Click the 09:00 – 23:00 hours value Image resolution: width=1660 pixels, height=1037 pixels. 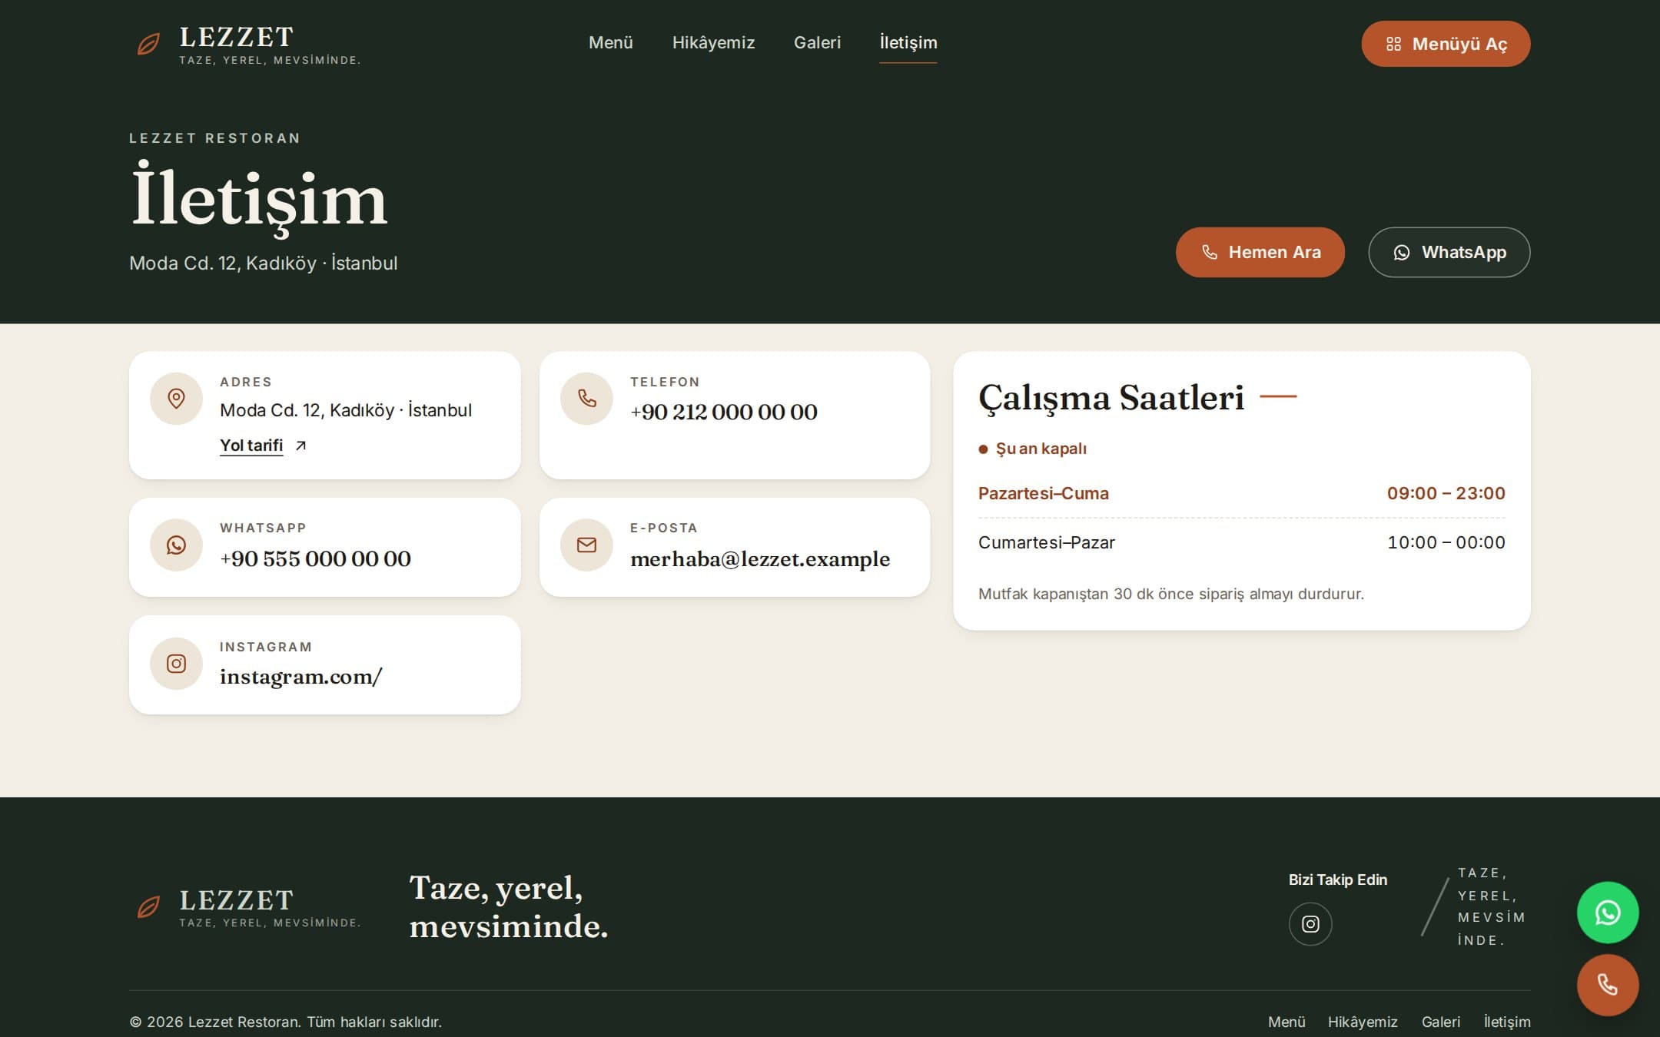pyautogui.click(x=1446, y=493)
